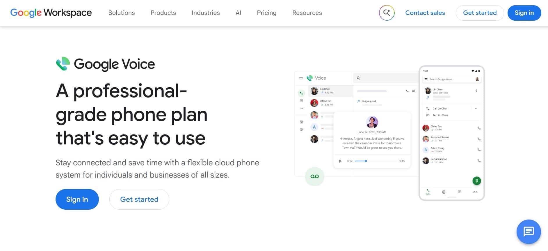Click profile avatar in phone search bar

click(x=477, y=79)
